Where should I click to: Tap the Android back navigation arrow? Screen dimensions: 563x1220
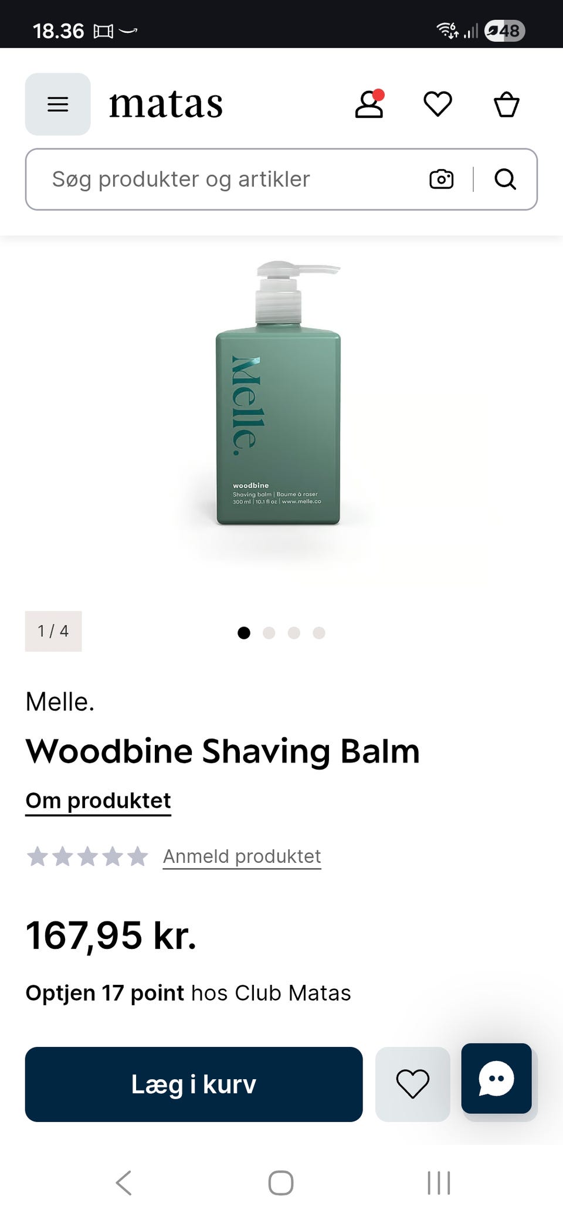[x=124, y=1182]
